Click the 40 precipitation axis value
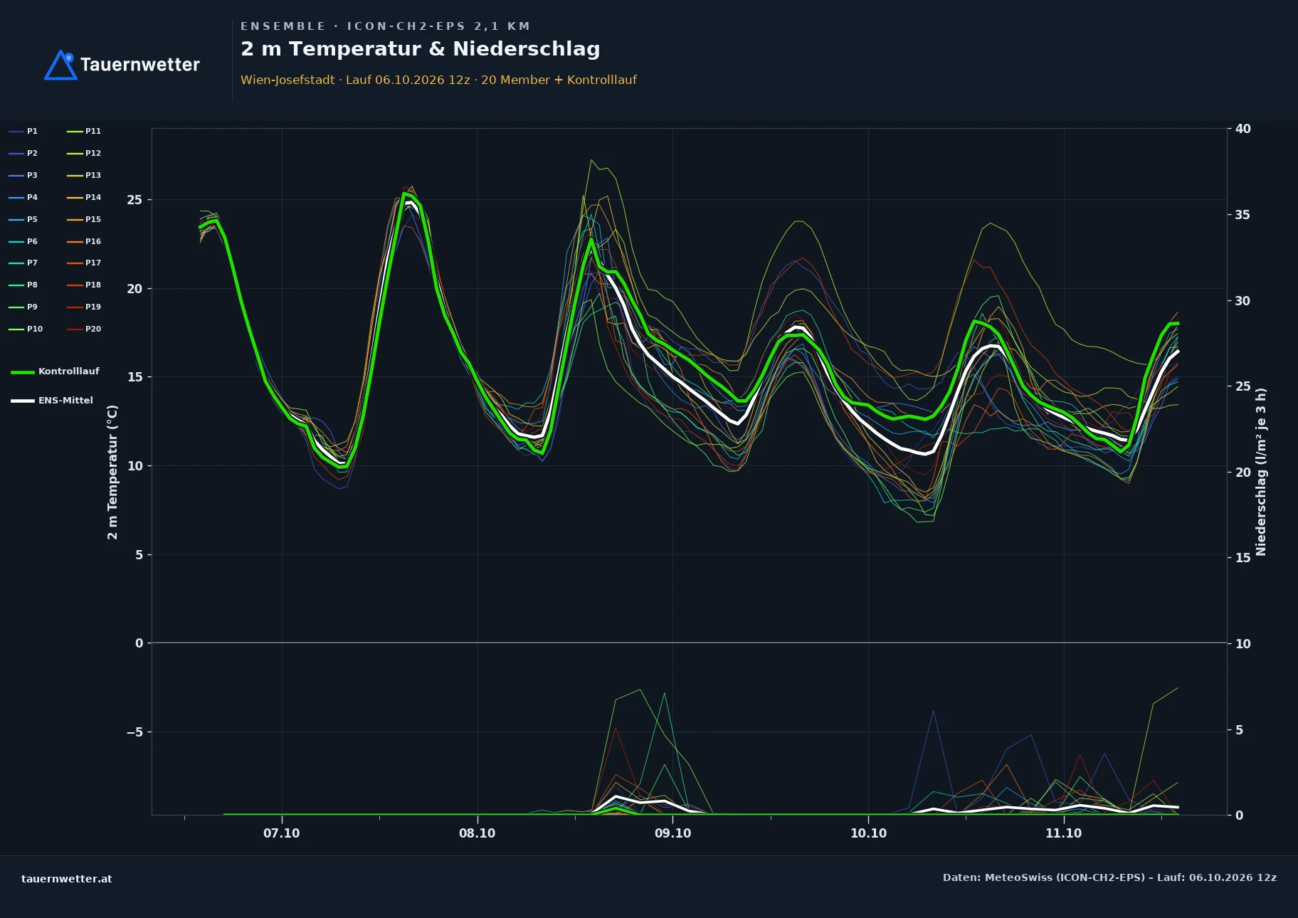The image size is (1298, 918). tap(1243, 129)
